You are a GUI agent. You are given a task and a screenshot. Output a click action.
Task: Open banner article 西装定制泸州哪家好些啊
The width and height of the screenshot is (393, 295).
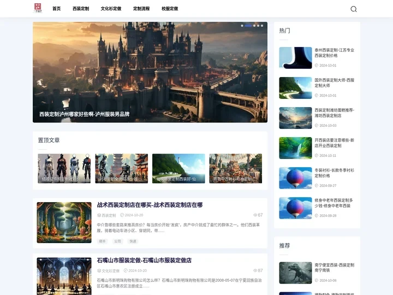point(85,114)
